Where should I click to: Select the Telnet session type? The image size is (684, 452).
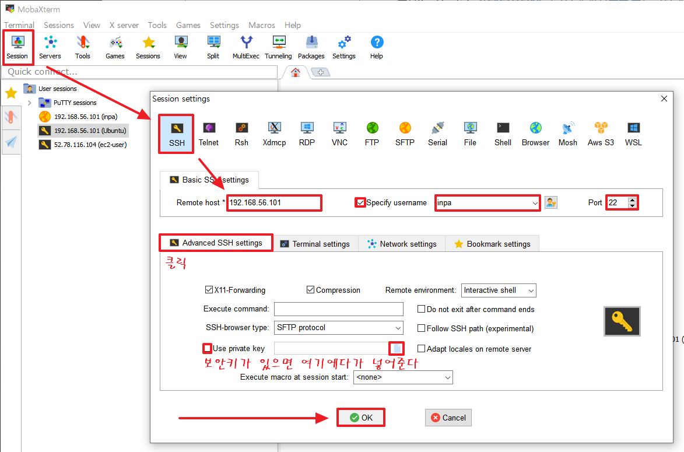[x=209, y=134]
